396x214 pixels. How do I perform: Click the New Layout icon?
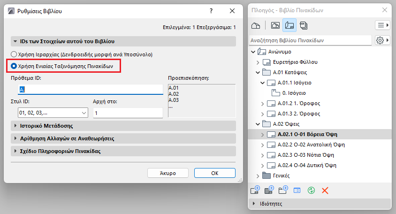coord(255,190)
